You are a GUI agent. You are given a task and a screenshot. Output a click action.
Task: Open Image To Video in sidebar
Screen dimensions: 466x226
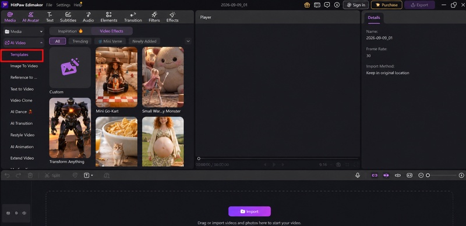24,66
